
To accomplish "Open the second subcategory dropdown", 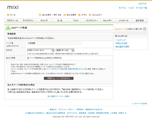I will point(65,50).
